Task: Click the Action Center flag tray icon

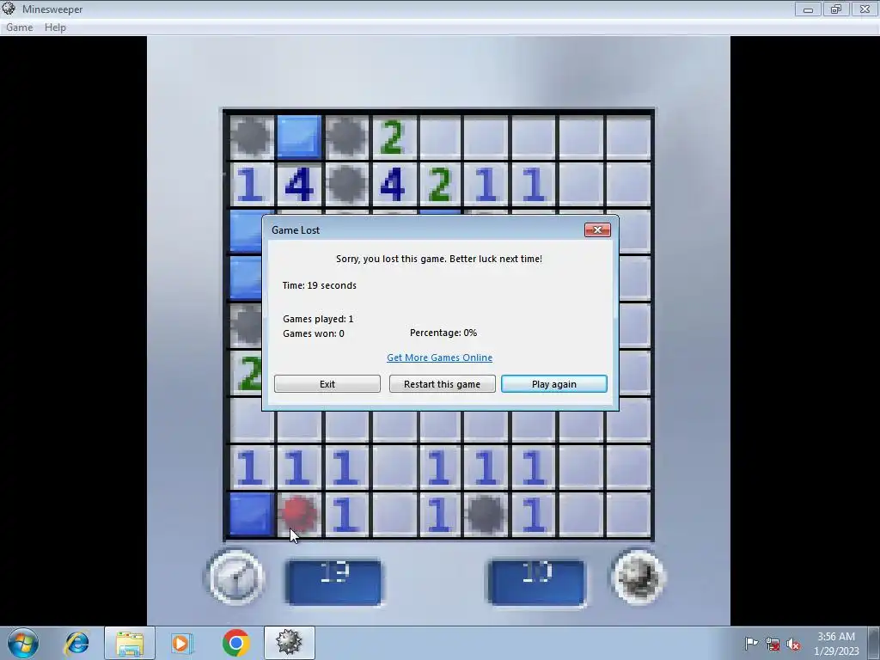Action: tap(751, 643)
